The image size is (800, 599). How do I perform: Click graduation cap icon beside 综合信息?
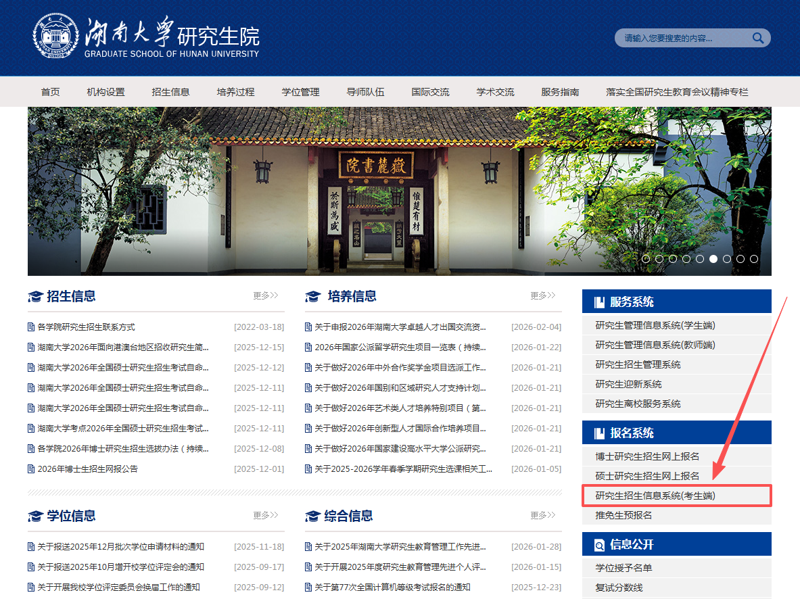(x=312, y=517)
